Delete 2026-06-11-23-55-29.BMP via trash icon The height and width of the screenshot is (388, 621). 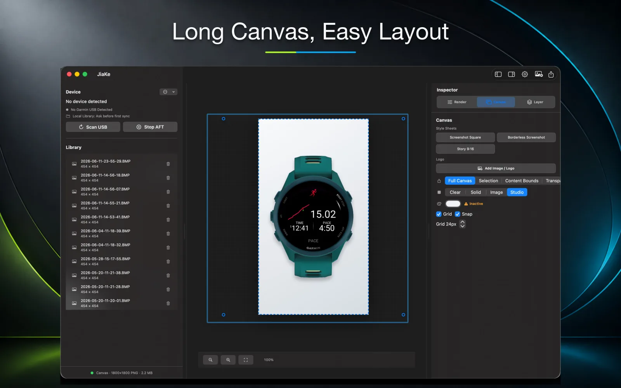(x=168, y=164)
